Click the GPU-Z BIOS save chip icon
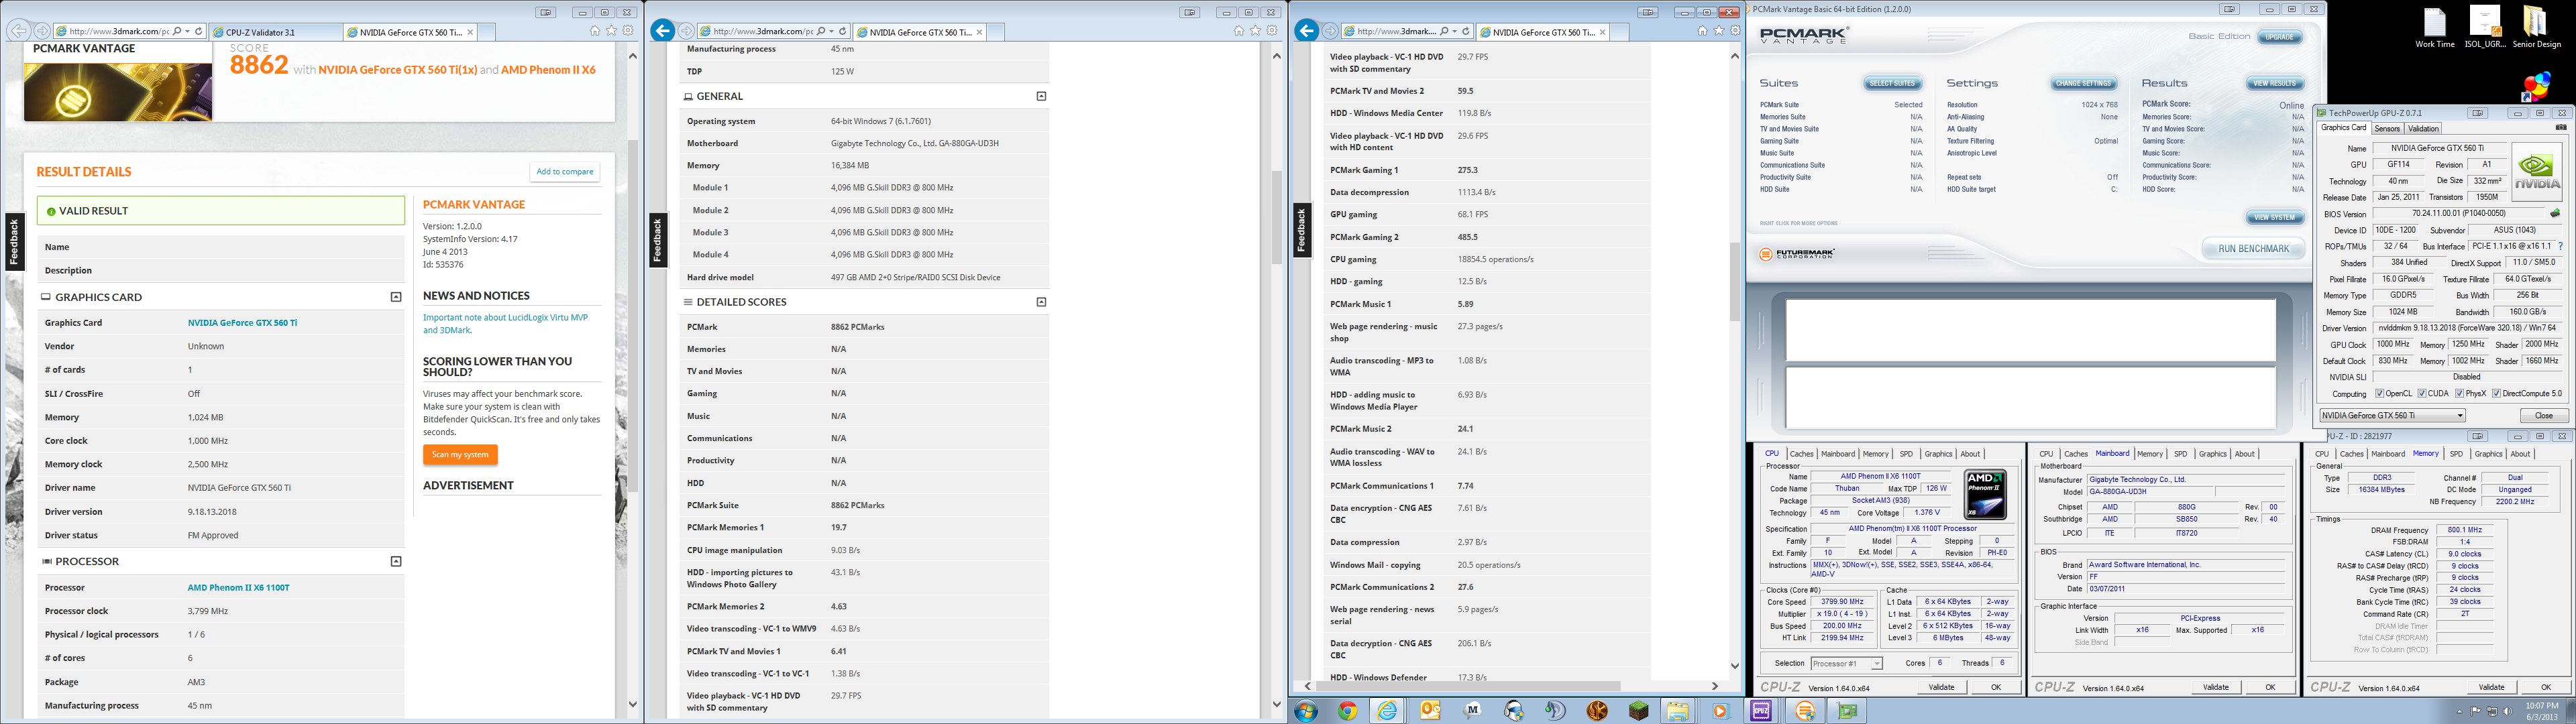 pyautogui.click(x=2555, y=214)
